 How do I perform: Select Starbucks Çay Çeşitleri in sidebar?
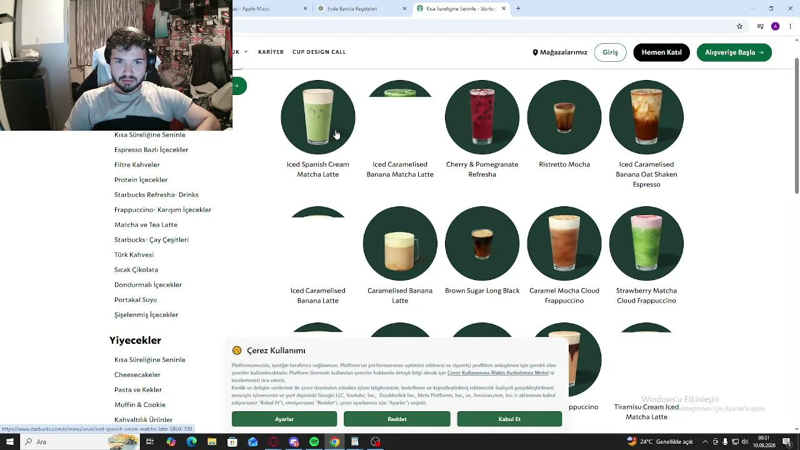[x=151, y=239]
